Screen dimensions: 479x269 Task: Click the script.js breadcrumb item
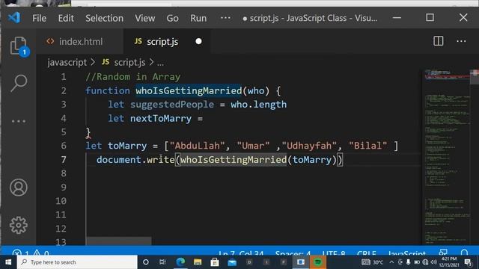click(123, 62)
